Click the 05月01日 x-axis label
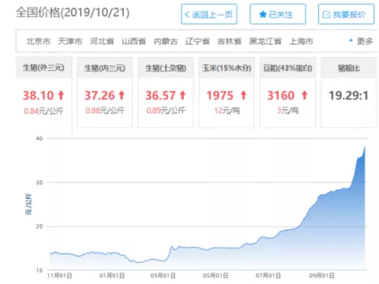The width and height of the screenshot is (379, 284). tap(216, 276)
